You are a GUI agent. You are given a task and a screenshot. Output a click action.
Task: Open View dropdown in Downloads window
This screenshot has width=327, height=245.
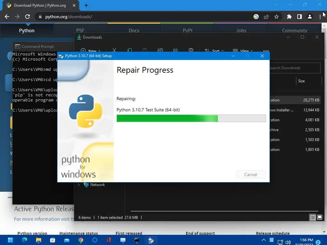243,50
